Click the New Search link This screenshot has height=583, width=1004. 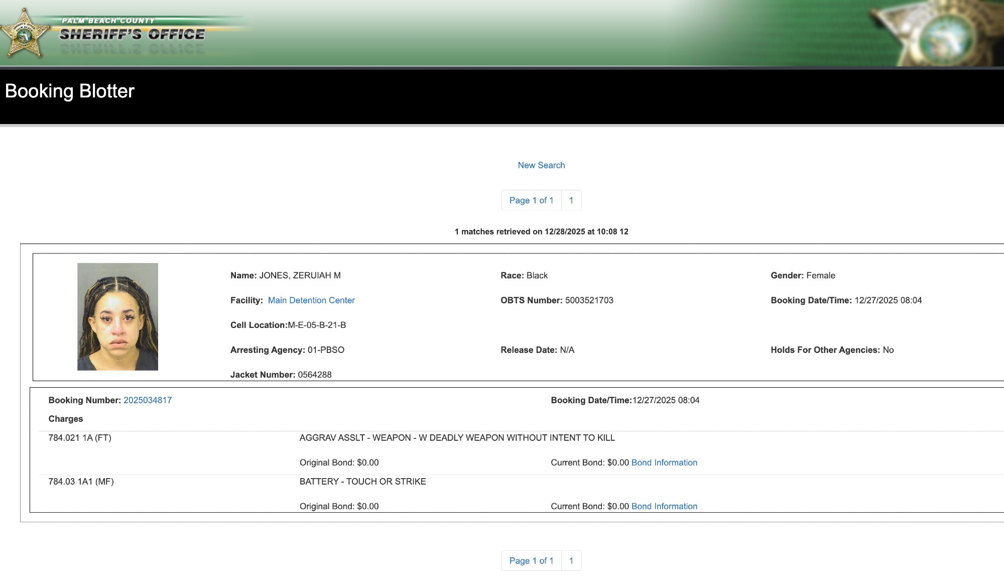click(541, 165)
